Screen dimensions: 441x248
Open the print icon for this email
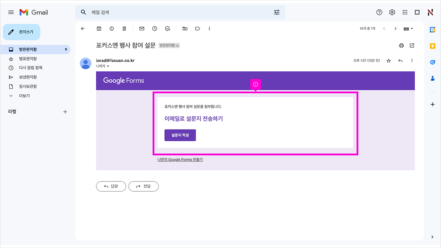click(x=401, y=45)
